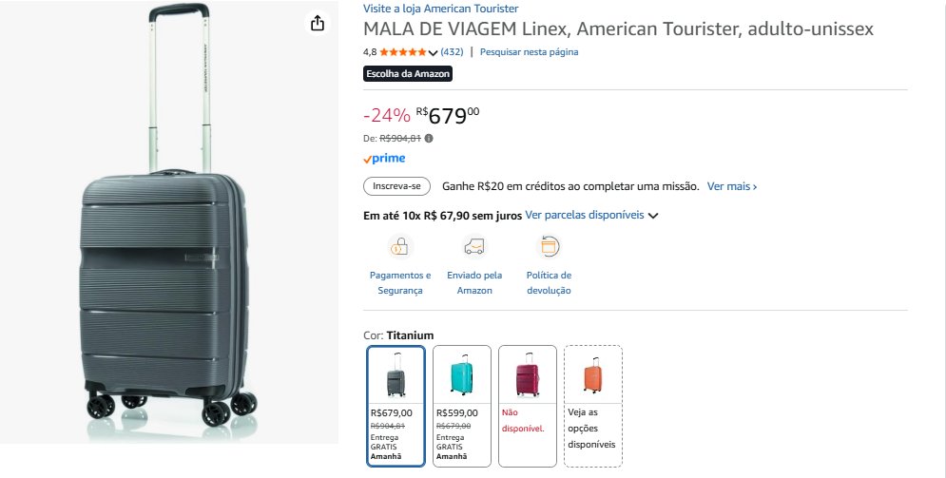Click 'Pesquisar nesta página' link
Image resolution: width=946 pixels, height=478 pixels.
pos(529,52)
